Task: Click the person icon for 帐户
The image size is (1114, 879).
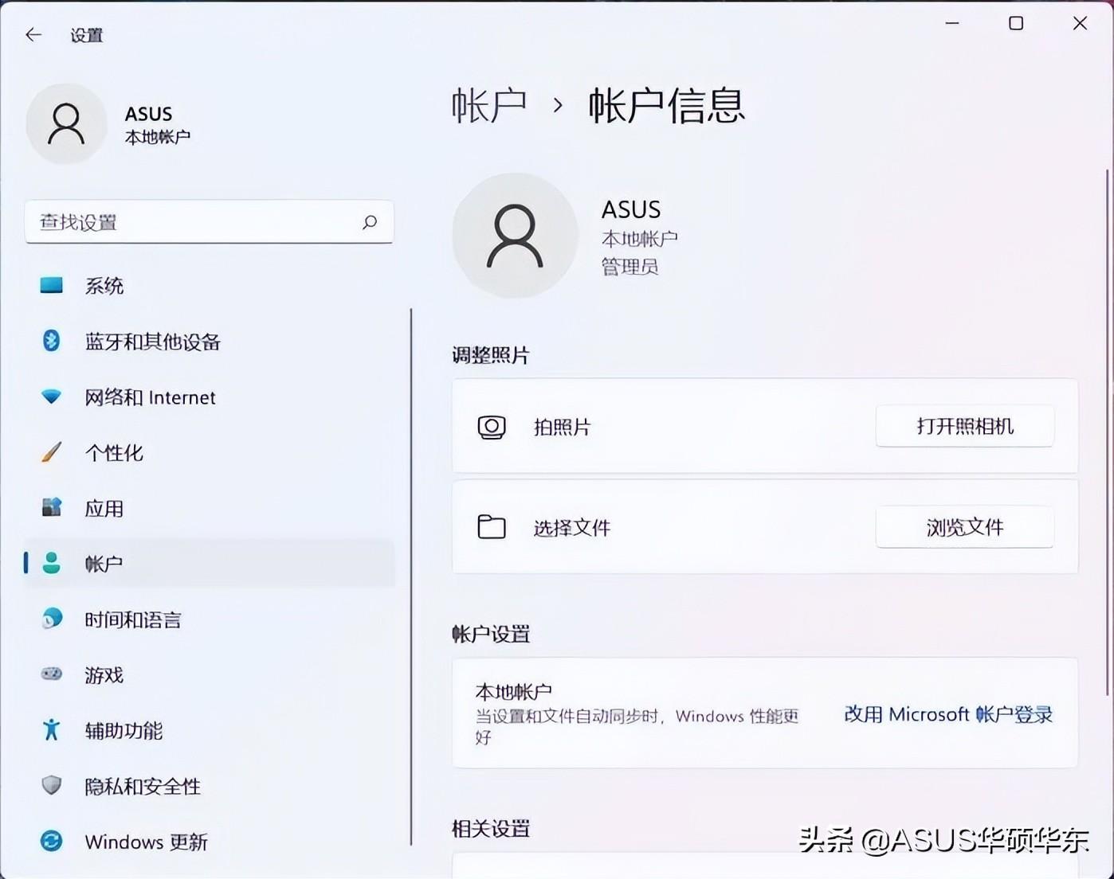Action: [x=52, y=564]
